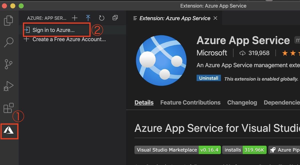Screen dimensions: 300x165
Task: Switch to the Feature Contributions tab
Action: [190, 102]
